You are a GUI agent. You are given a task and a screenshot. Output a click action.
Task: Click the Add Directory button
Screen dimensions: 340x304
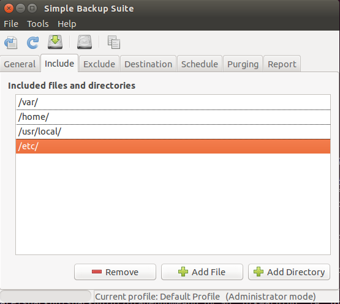click(289, 272)
